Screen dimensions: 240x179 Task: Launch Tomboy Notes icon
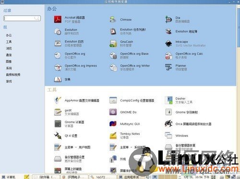[x=113, y=135]
